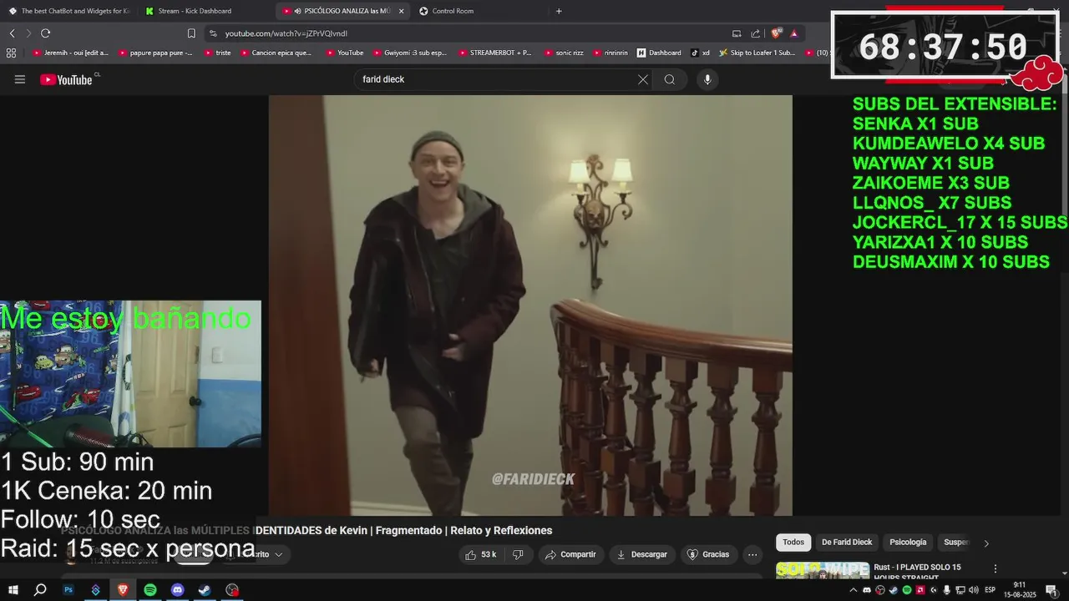1069x601 pixels.
Task: Open Steam from the taskbar
Action: tap(205, 589)
